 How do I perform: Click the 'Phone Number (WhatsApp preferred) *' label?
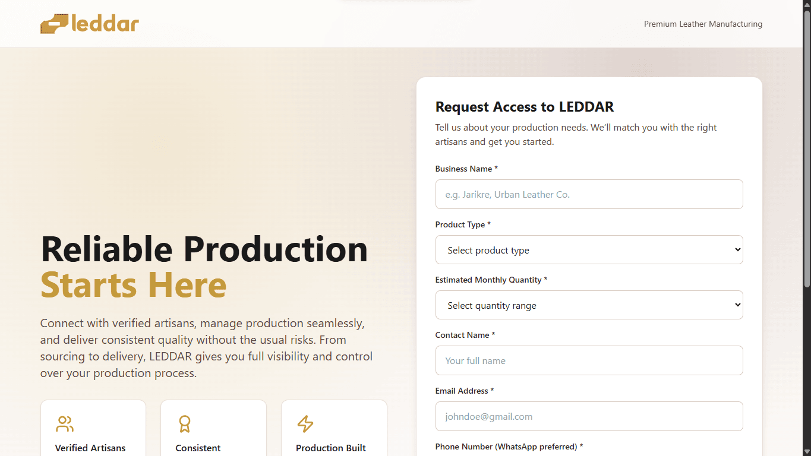coord(509,446)
